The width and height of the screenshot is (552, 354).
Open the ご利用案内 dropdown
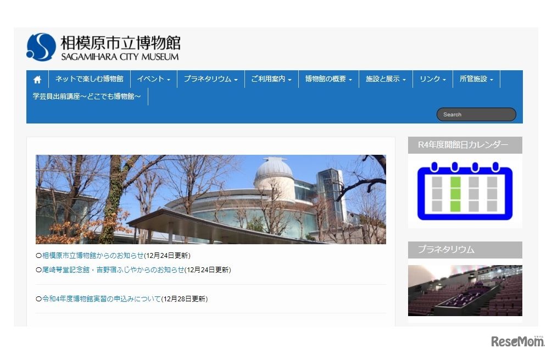click(271, 78)
